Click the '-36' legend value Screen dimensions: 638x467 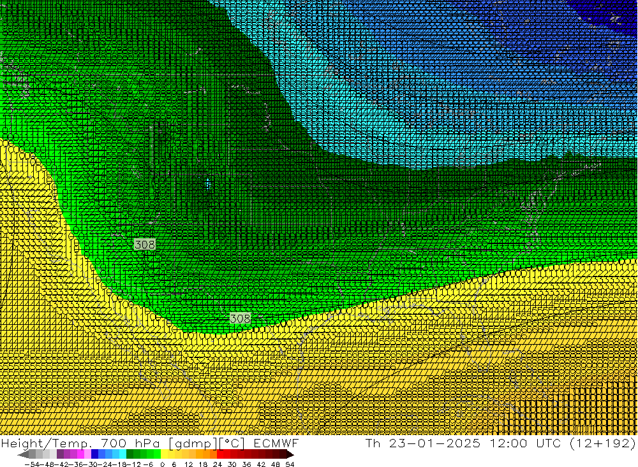[x=76, y=464]
